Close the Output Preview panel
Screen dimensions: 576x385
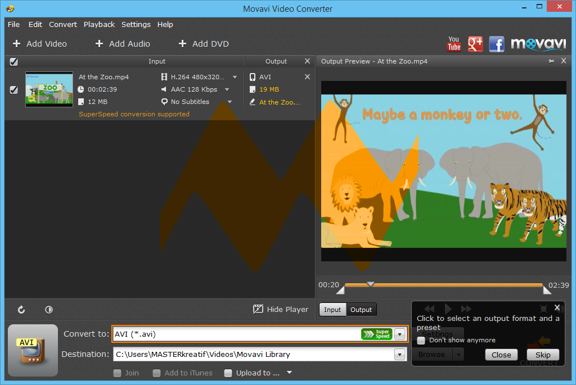tap(564, 61)
